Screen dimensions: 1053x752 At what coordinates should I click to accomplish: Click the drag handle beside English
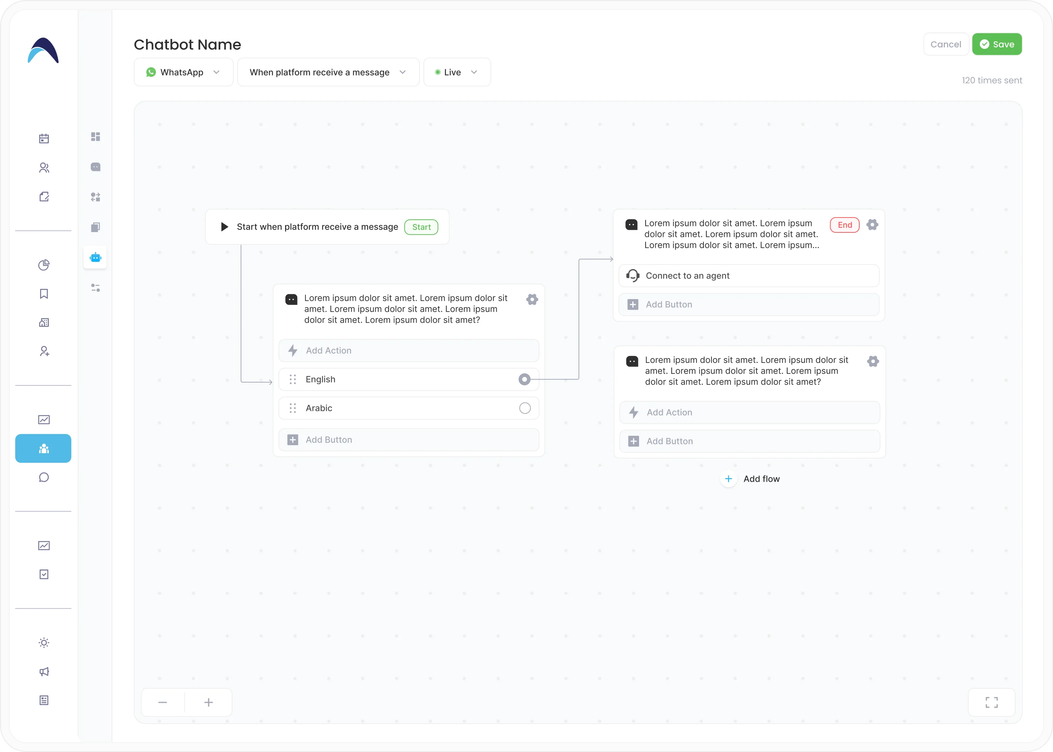coord(293,379)
